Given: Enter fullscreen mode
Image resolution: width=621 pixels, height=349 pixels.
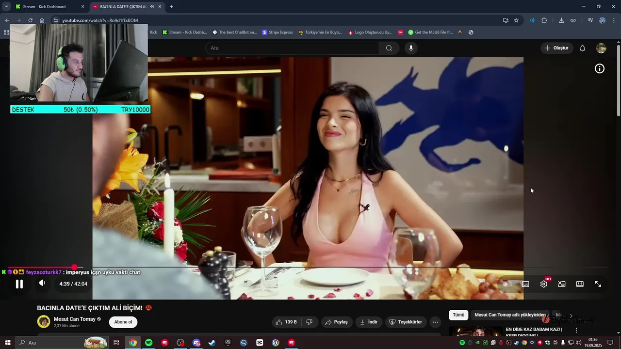Looking at the screenshot, I should point(598,284).
